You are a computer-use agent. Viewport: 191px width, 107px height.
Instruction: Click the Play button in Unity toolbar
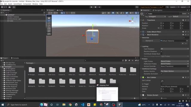(x=91, y=7)
